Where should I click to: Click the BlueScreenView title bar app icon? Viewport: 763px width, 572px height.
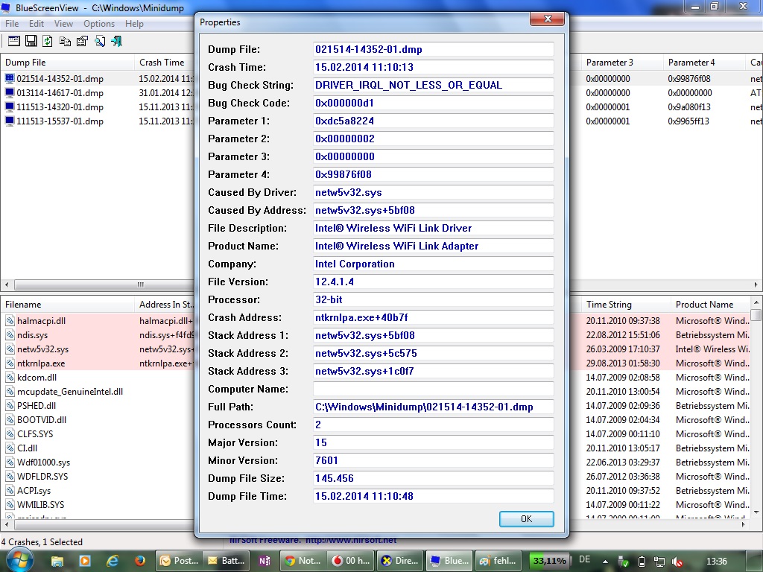(5, 7)
